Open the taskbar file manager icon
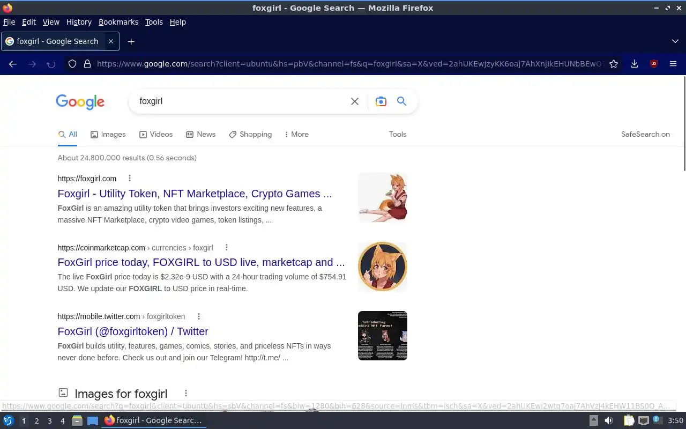The image size is (686, 429). [x=77, y=421]
